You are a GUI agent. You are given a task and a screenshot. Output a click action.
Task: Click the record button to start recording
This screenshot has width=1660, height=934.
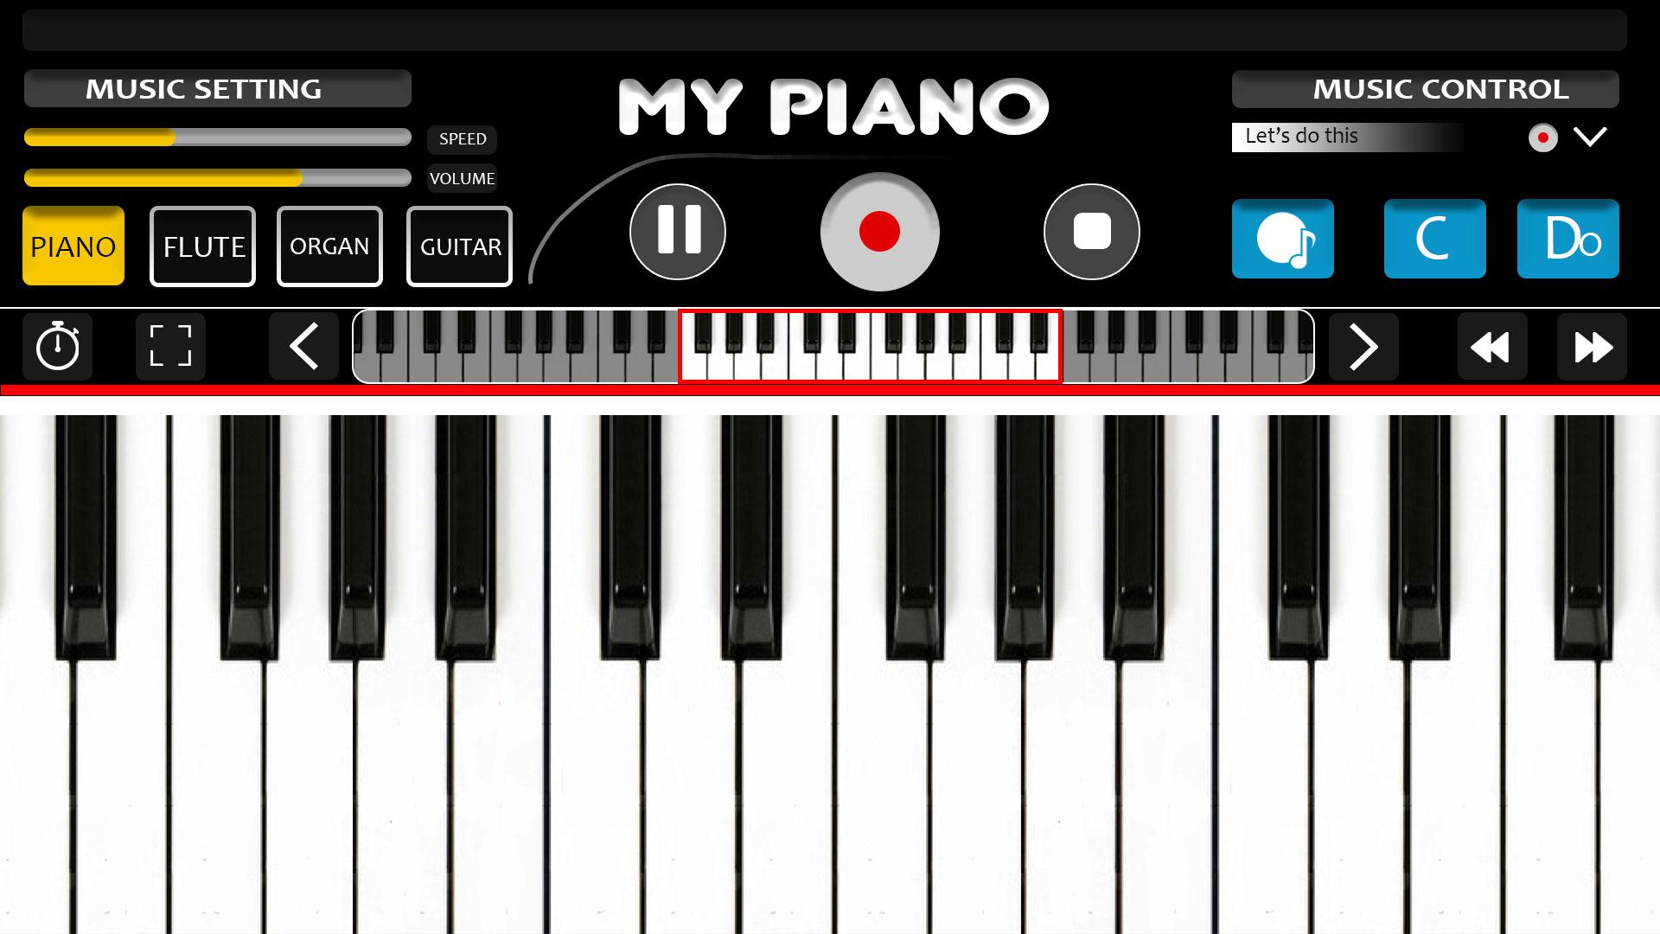point(879,232)
